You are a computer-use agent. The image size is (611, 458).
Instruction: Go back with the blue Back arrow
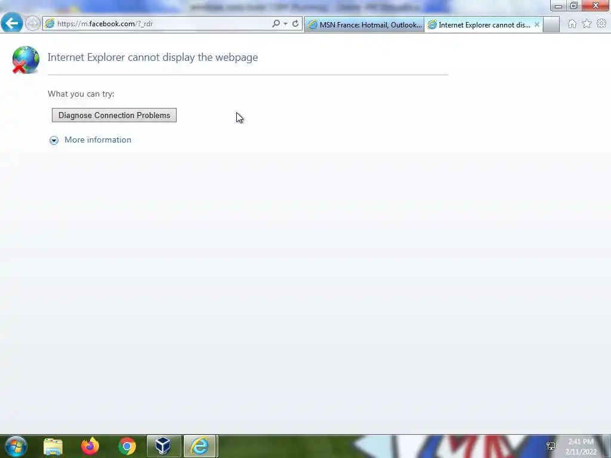point(12,23)
